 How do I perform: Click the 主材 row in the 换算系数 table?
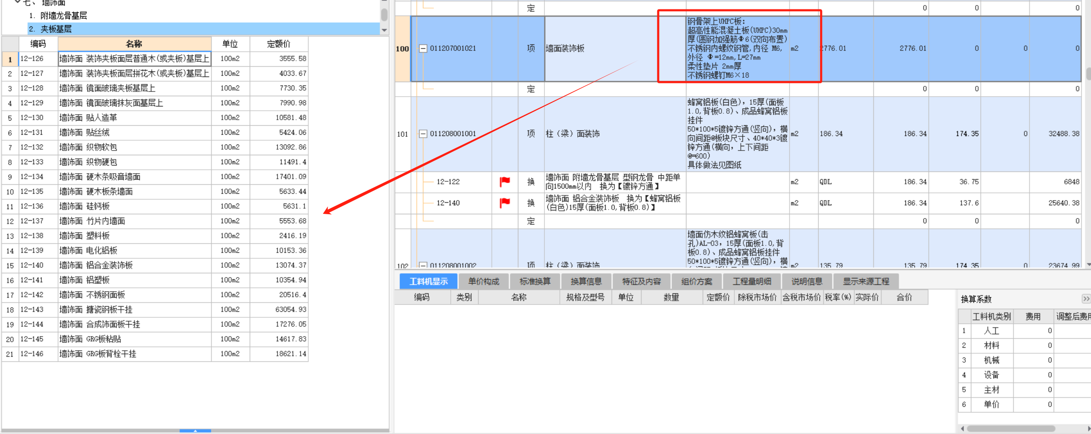pos(1024,390)
